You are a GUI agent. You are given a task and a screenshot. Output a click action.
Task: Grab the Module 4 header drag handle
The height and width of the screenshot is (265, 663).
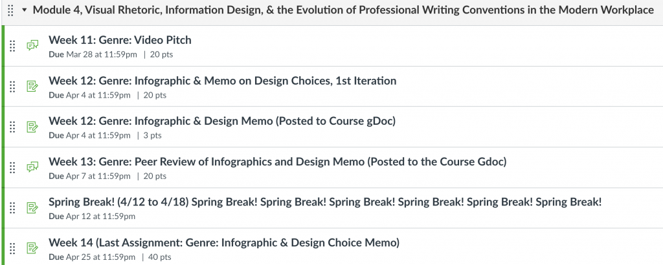point(11,10)
